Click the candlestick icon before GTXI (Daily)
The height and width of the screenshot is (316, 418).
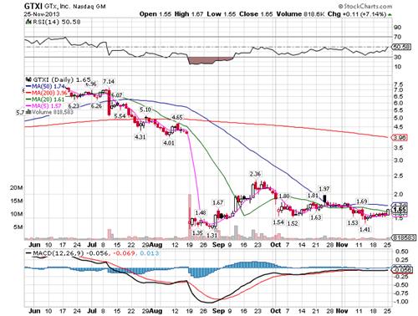[x=28, y=79]
